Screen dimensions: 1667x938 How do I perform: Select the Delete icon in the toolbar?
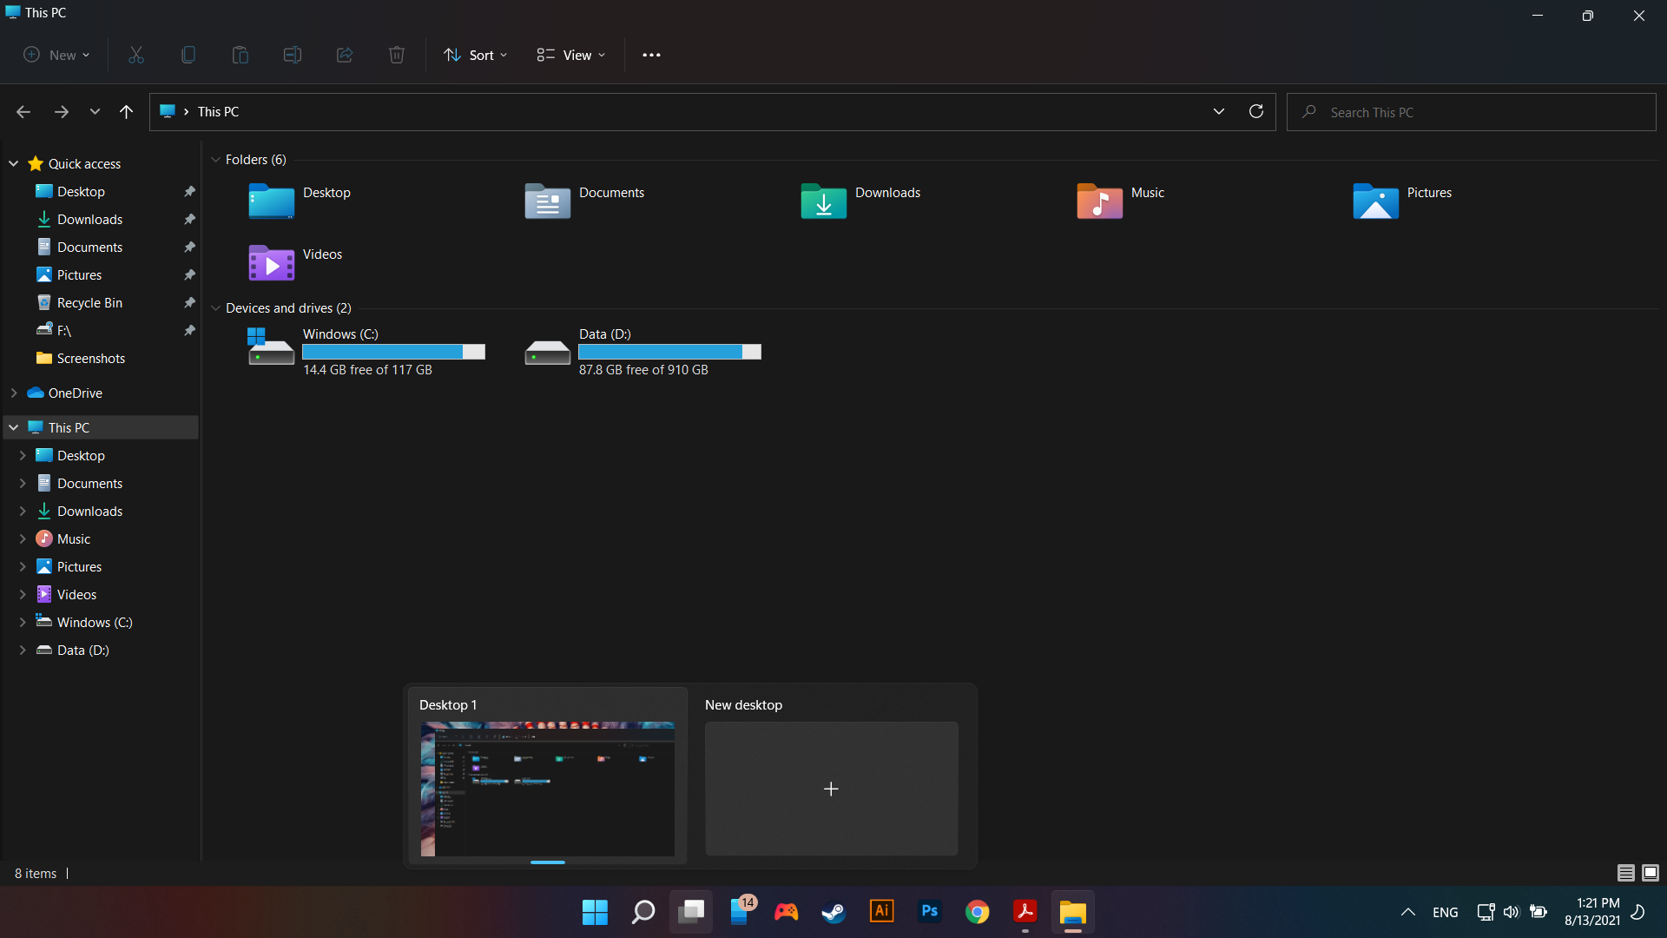click(x=396, y=55)
